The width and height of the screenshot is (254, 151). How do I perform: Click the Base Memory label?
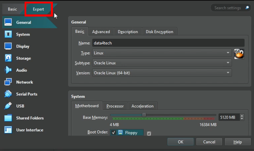pyautogui.click(x=95, y=118)
